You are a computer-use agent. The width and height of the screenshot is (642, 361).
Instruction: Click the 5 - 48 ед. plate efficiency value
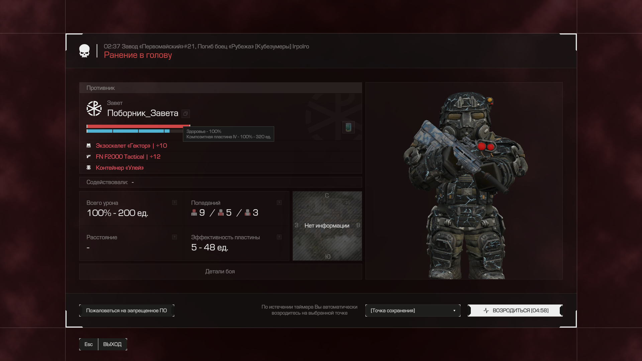pyautogui.click(x=210, y=247)
